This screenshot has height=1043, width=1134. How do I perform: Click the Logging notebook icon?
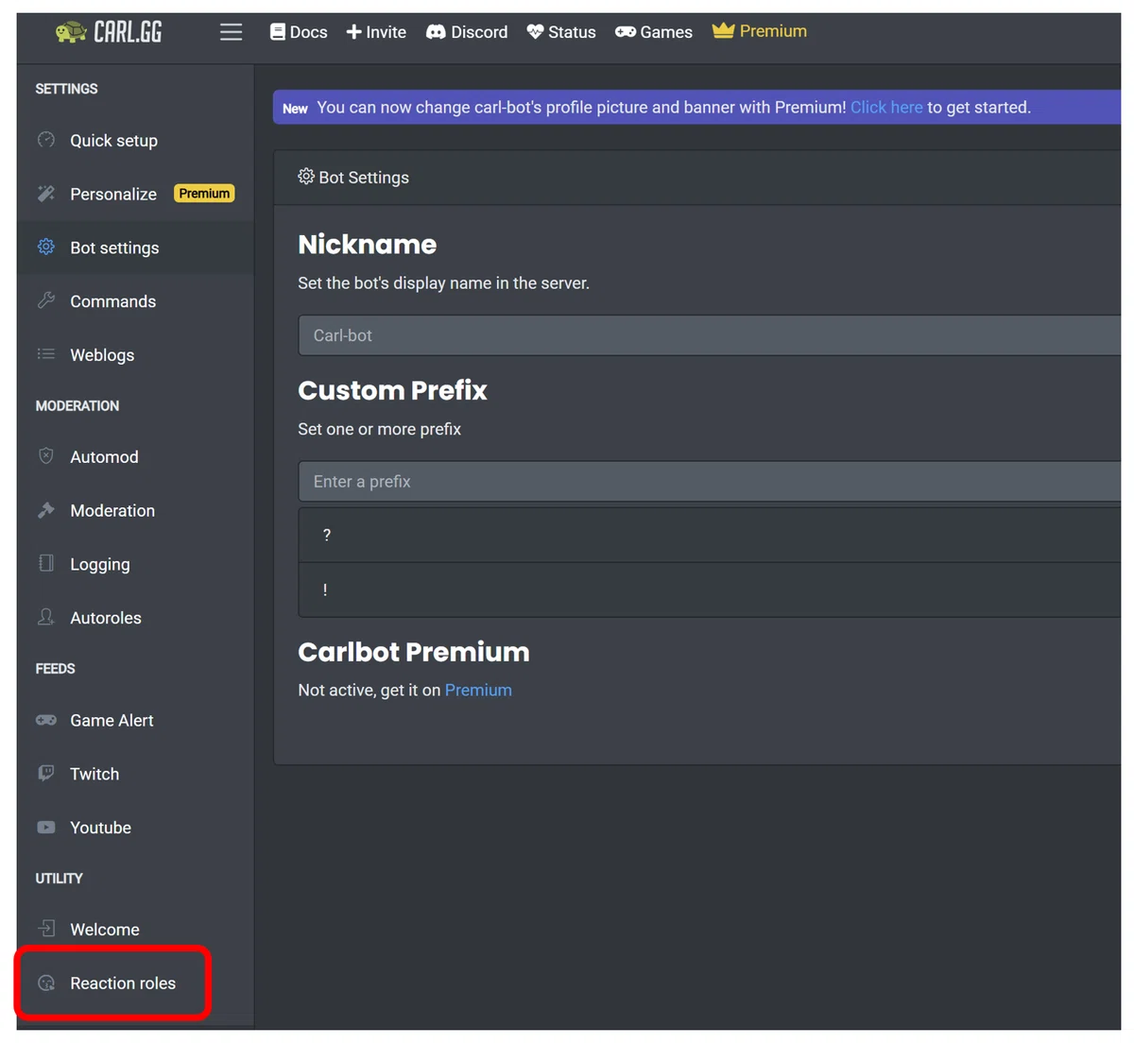point(46,563)
